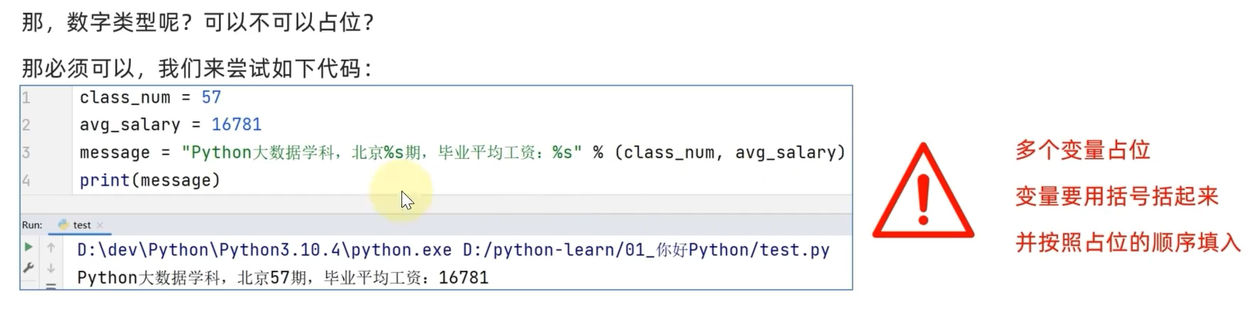Click line number 3 in the gutter

[26, 152]
